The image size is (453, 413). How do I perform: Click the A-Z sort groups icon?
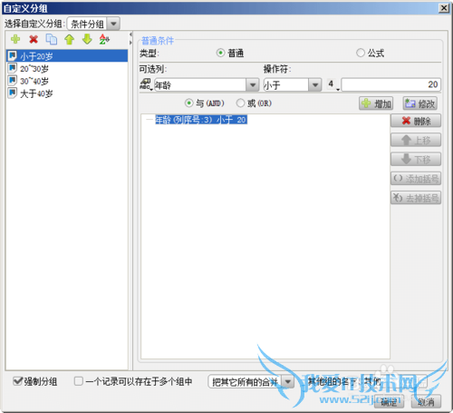(x=104, y=39)
